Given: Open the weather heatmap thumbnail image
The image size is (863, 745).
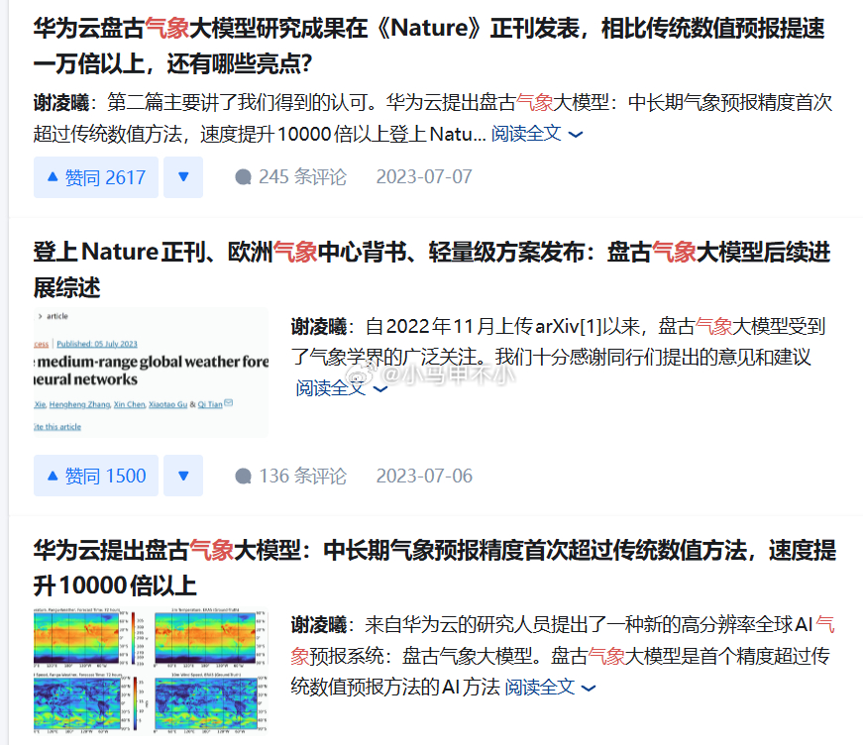Looking at the screenshot, I should [151, 672].
